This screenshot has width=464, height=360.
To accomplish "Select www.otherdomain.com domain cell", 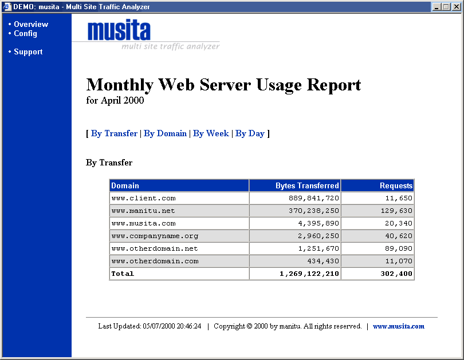I will pos(179,261).
